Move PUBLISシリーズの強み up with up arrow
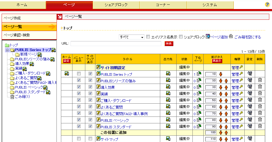Screen dimensions: 272x142 point(226,81)
